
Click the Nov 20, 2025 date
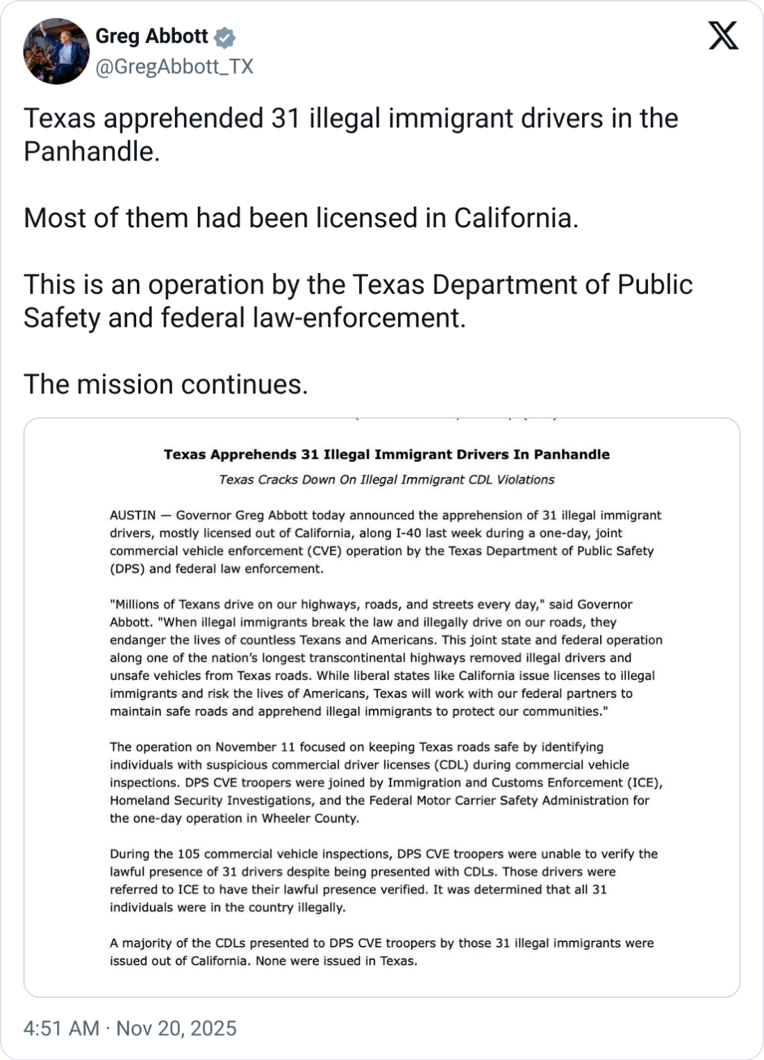click(x=176, y=1028)
